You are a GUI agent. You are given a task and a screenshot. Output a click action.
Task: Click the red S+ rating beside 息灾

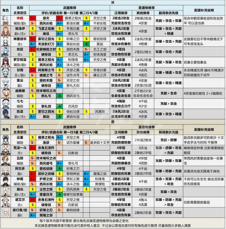point(32,18)
